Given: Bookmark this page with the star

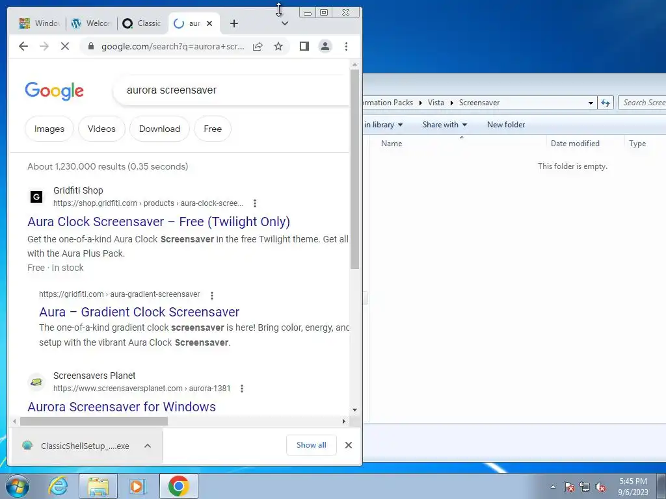Looking at the screenshot, I should tap(278, 46).
